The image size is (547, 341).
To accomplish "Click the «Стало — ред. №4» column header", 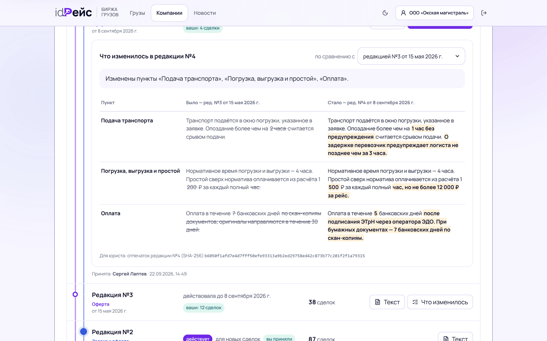I will (371, 103).
